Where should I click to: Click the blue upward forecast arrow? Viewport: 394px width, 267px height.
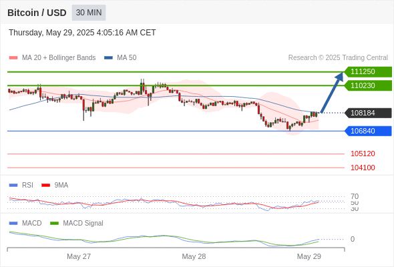coord(332,92)
